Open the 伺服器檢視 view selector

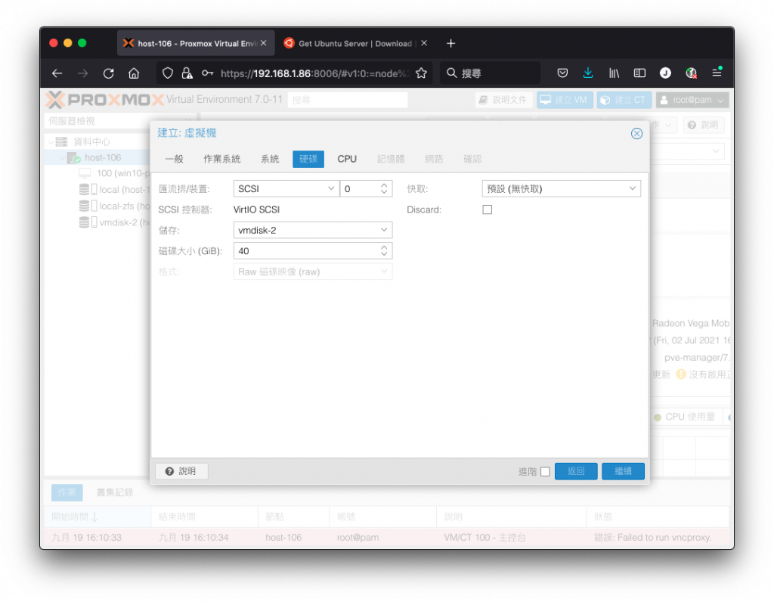(x=120, y=121)
